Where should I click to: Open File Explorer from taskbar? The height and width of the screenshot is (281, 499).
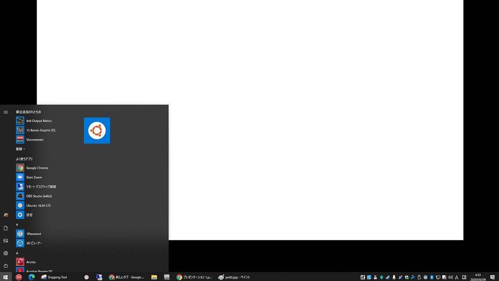(x=154, y=277)
